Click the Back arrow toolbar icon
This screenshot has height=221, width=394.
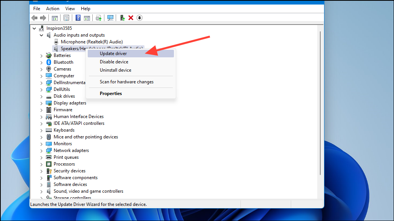tap(34, 18)
